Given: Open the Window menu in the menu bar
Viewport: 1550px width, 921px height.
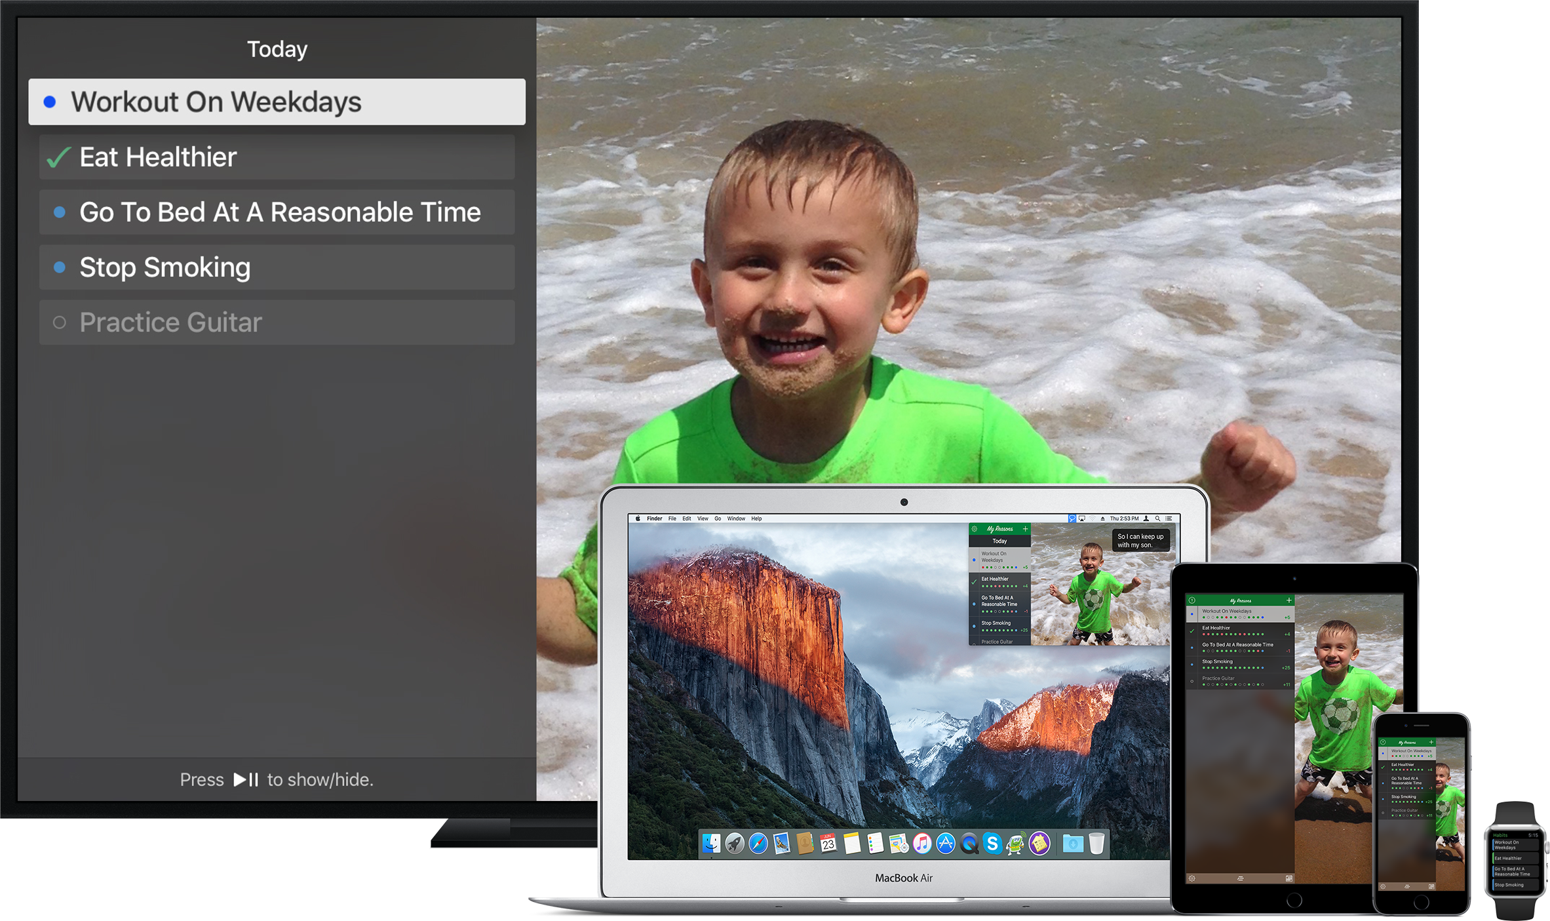Looking at the screenshot, I should (x=736, y=519).
